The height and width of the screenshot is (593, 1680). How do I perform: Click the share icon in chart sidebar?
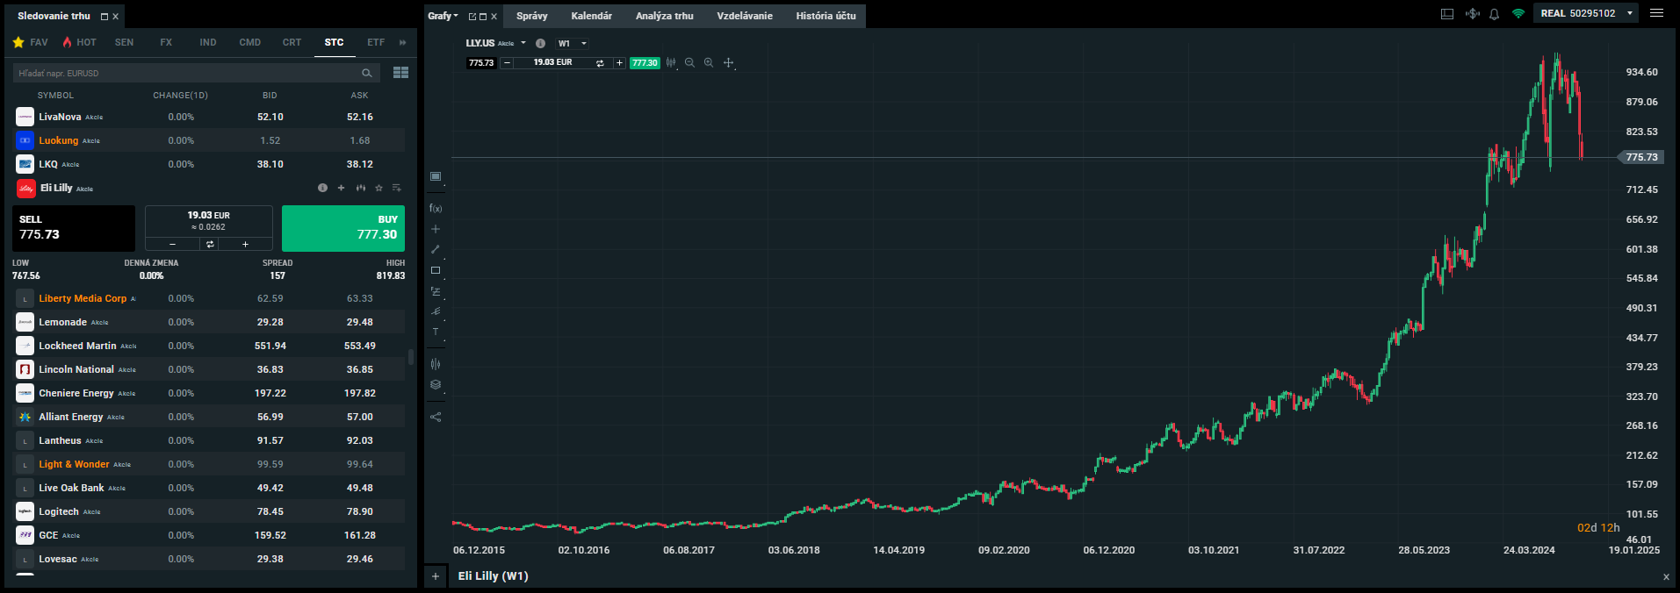click(436, 417)
